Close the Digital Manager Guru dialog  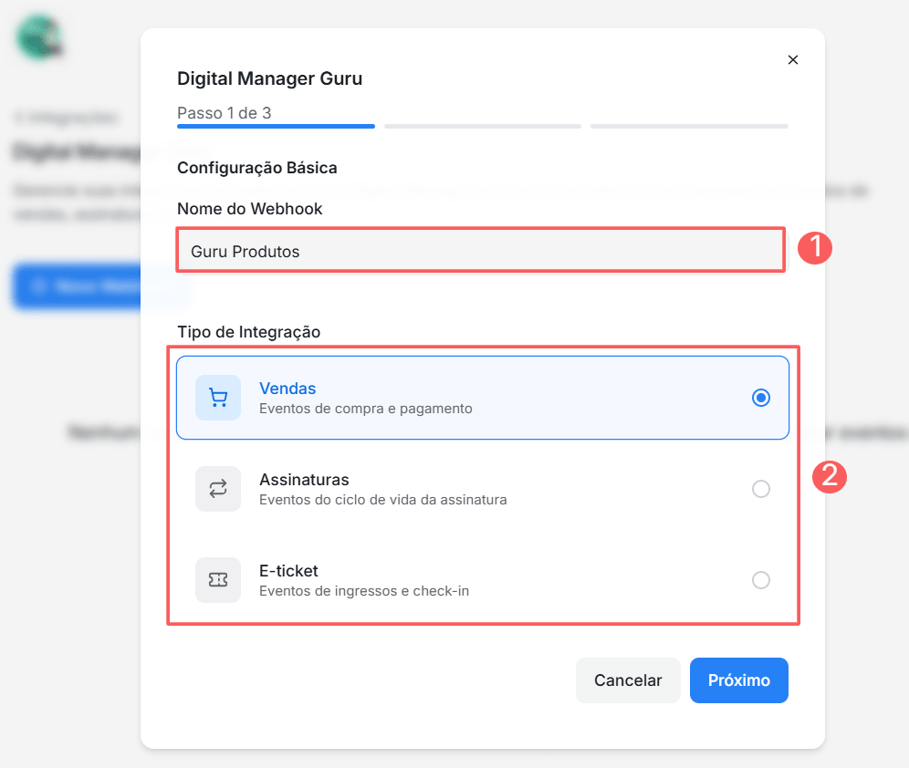click(792, 59)
